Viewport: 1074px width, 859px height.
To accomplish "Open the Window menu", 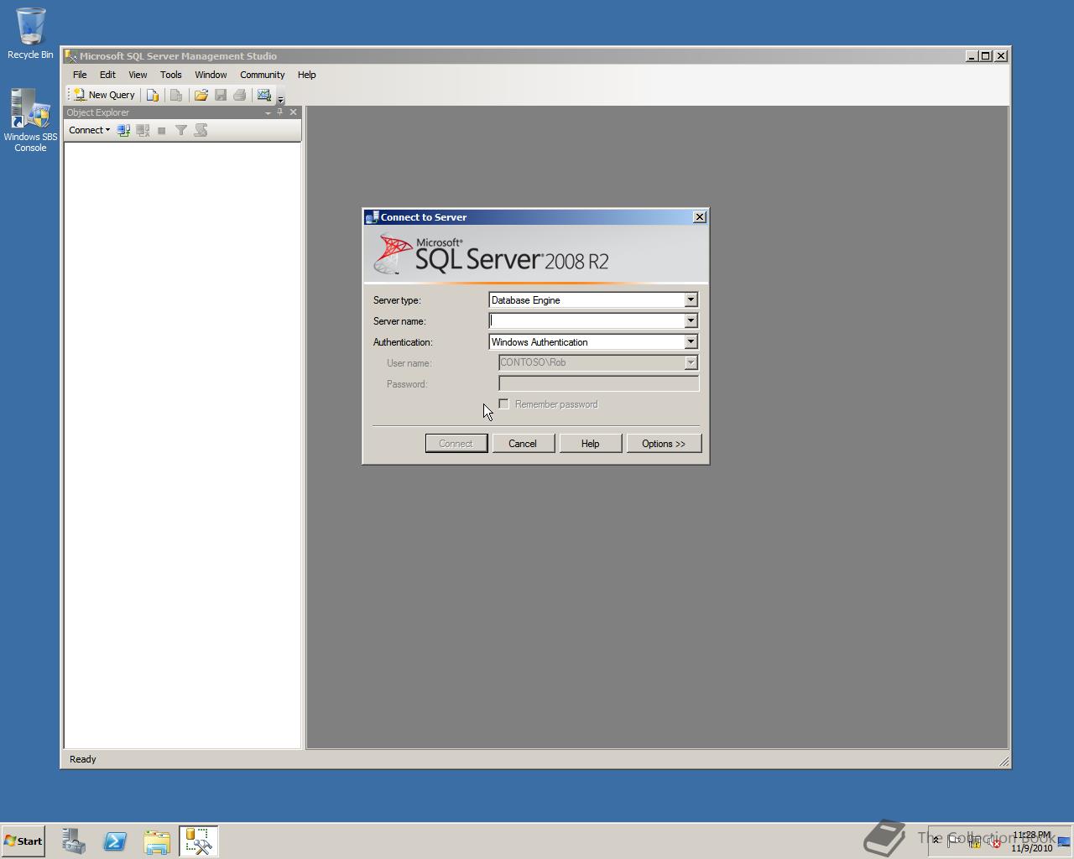I will pos(211,75).
